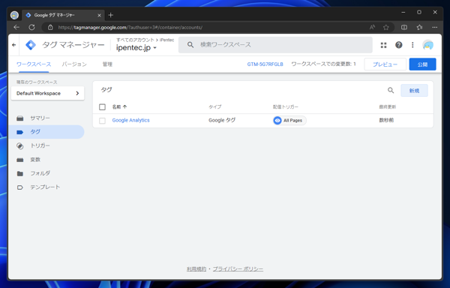
Task: Open the Google Analytics tag link
Action: point(130,120)
